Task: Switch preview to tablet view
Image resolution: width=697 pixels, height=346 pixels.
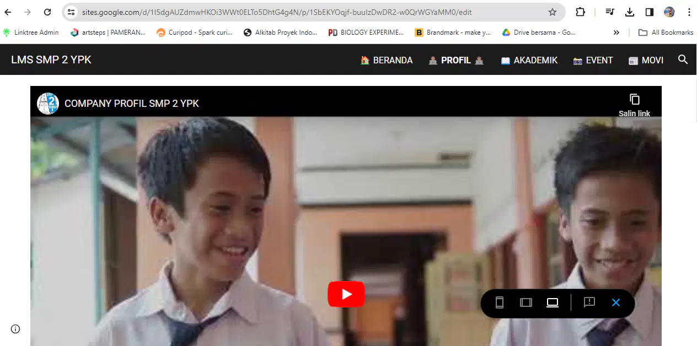Action: pyautogui.click(x=526, y=302)
